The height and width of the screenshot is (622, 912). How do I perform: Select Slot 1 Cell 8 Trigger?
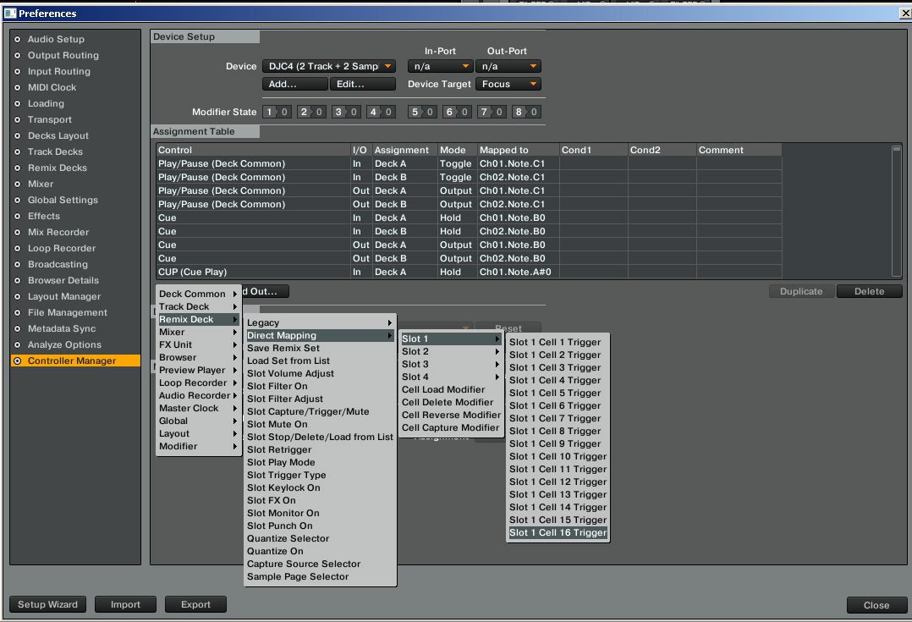[x=555, y=432]
